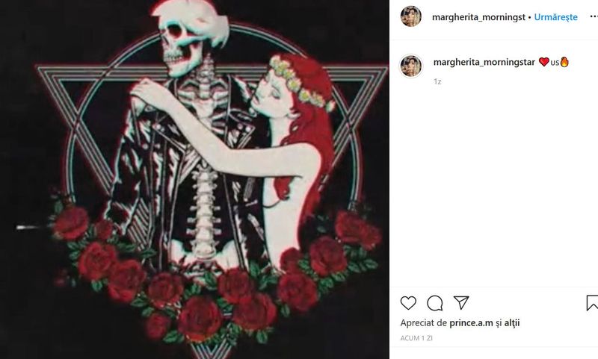Like the post with the heart icon
Viewport: 598px width, 359px height.
pyautogui.click(x=408, y=303)
